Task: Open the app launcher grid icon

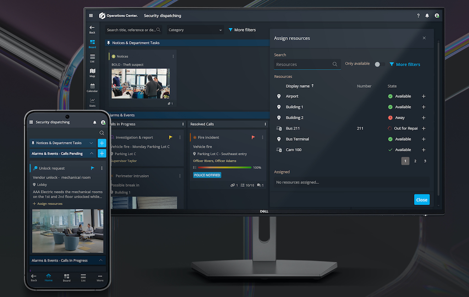Action: pyautogui.click(x=91, y=16)
